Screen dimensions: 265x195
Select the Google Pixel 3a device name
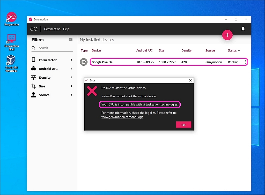[x=102, y=62]
